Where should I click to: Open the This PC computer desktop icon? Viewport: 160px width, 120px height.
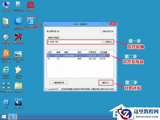(6, 6)
